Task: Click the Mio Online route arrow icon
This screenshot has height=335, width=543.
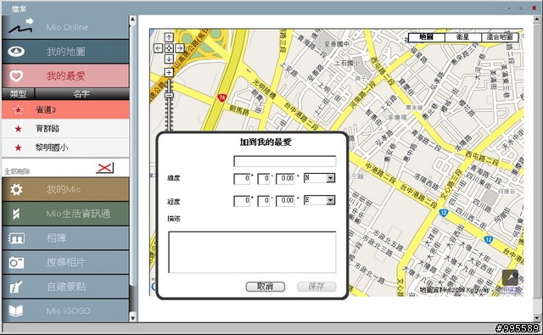Action: point(20,26)
